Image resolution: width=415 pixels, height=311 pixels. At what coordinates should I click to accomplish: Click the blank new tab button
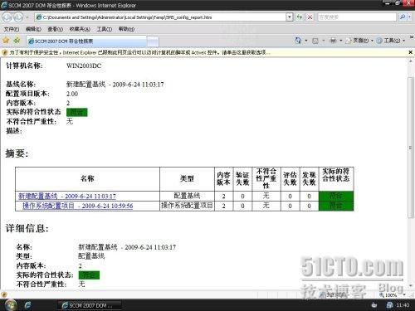pyautogui.click(x=153, y=41)
